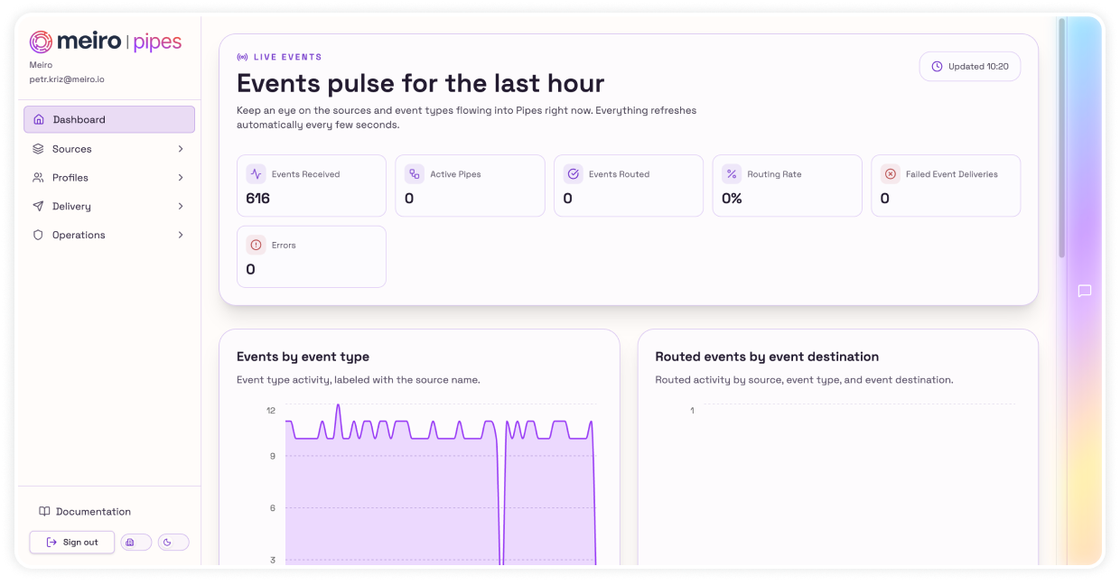This screenshot has height=585, width=1120.
Task: Click the Events by event type title
Action: click(303, 357)
